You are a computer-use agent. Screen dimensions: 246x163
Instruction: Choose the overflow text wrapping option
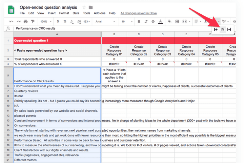[216, 29]
